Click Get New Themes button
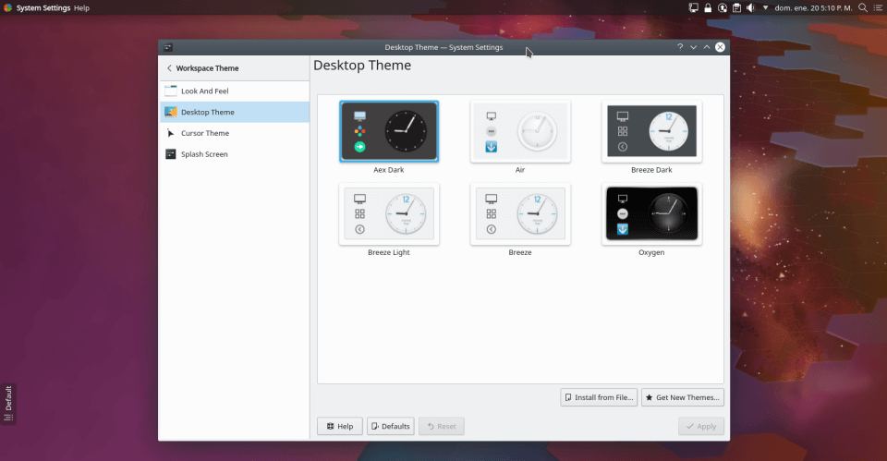Viewport: 887px width, 461px height. point(682,397)
